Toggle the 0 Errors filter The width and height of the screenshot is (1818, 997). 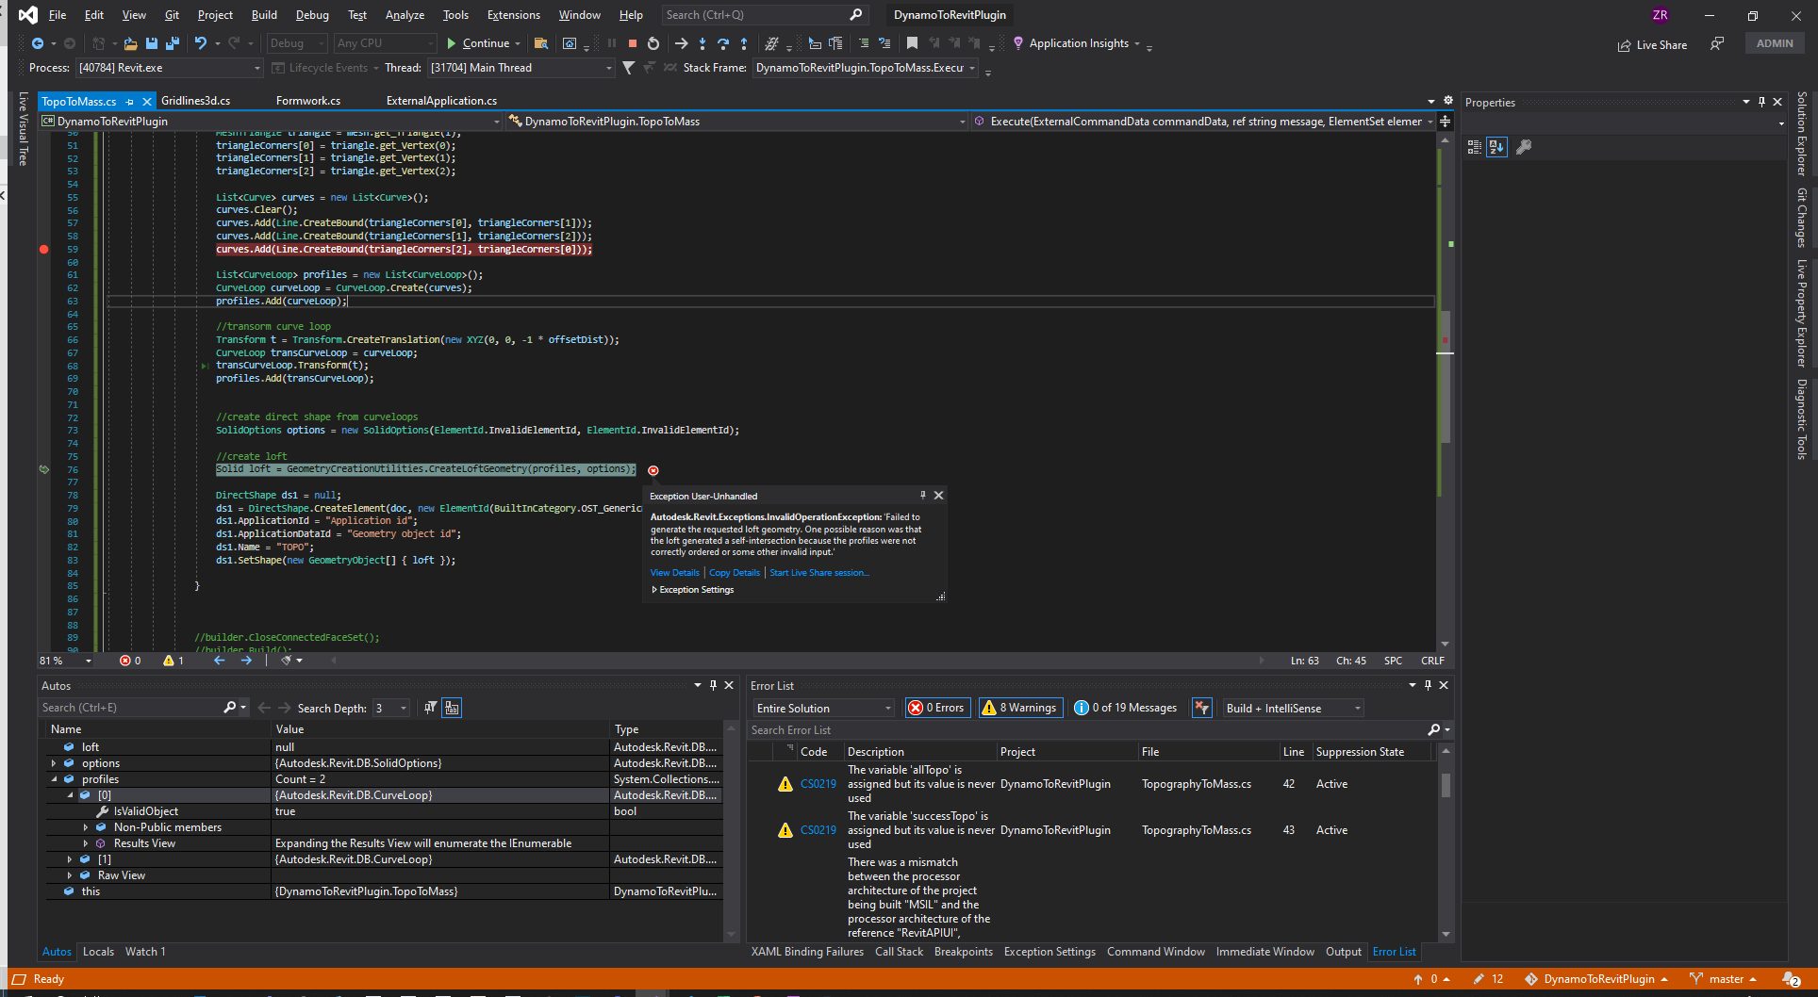point(936,708)
